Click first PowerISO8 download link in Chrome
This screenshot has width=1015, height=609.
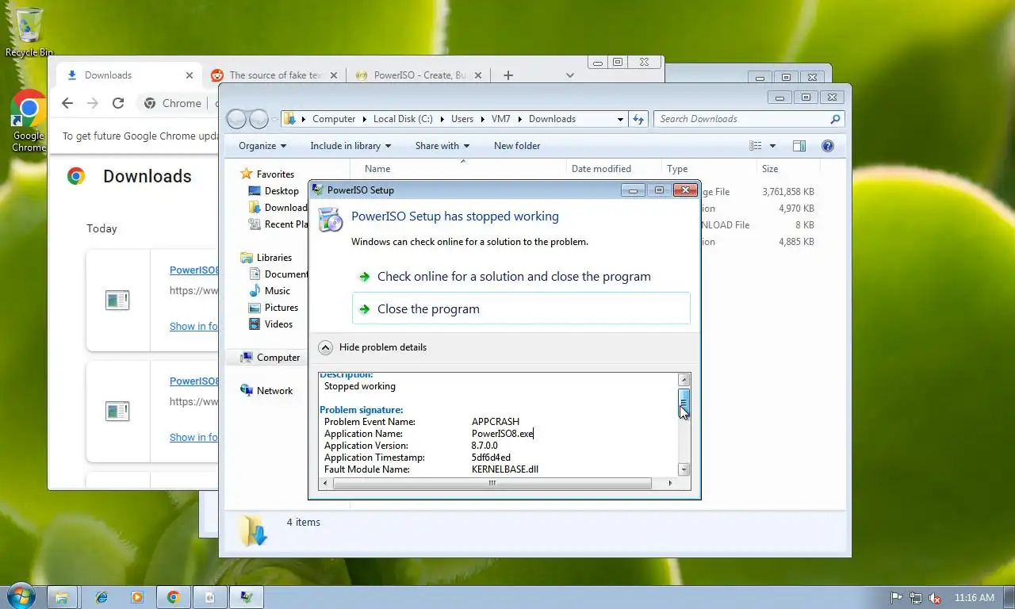point(194,270)
